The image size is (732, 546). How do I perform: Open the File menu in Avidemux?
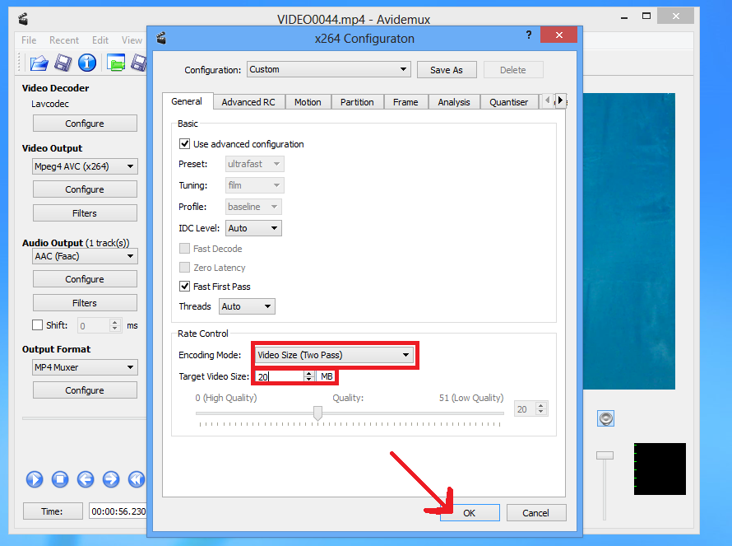click(x=29, y=40)
